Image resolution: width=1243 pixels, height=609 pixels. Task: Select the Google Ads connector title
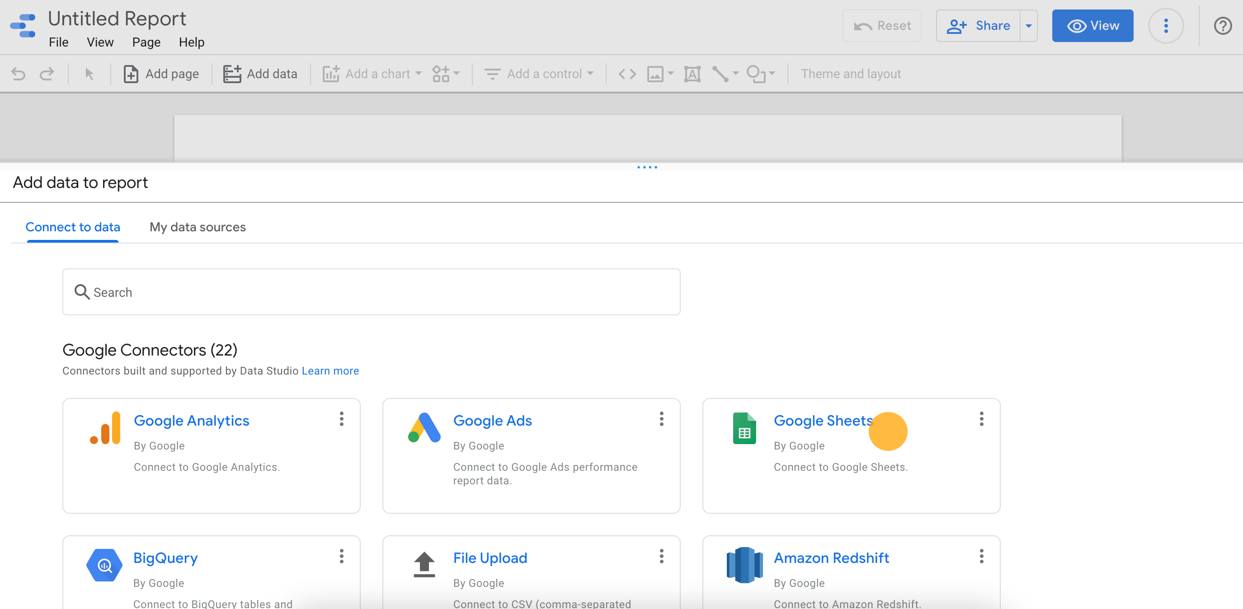(x=492, y=421)
